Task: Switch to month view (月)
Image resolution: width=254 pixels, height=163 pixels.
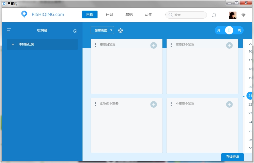Action: click(x=219, y=30)
